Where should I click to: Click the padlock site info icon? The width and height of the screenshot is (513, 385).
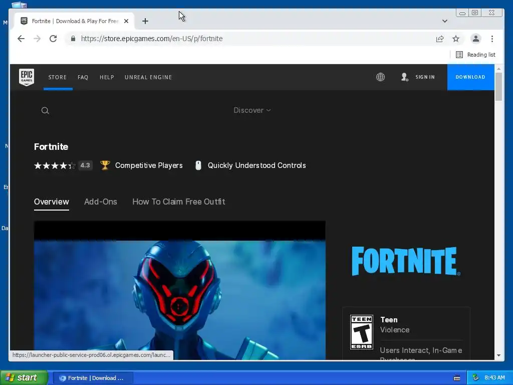(73, 39)
